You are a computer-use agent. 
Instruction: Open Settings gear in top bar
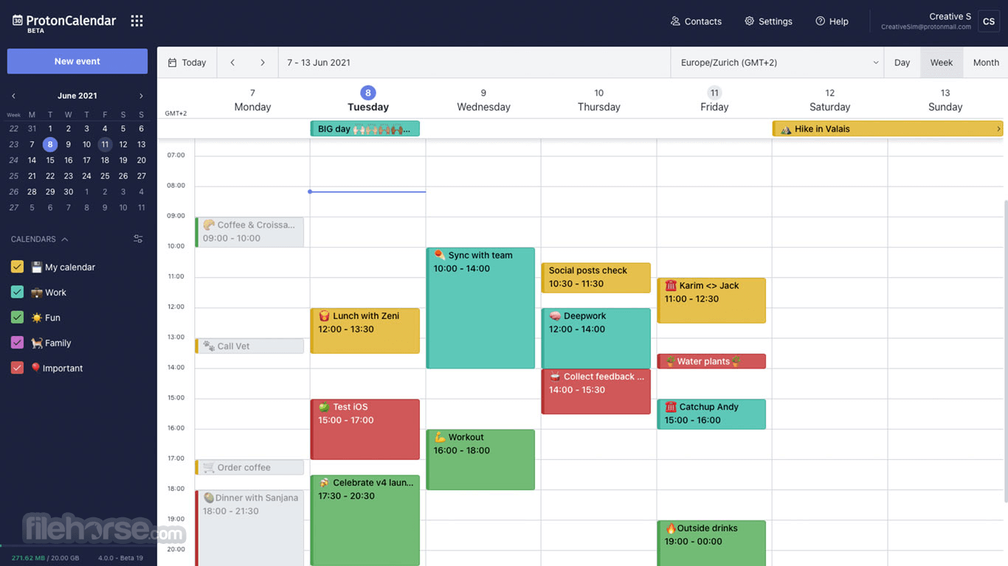(x=768, y=21)
